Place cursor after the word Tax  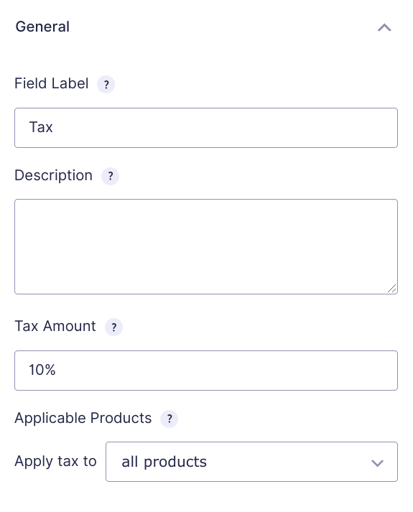(x=54, y=127)
